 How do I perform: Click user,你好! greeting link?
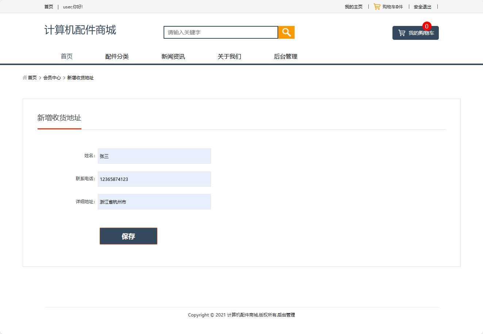tap(72, 6)
